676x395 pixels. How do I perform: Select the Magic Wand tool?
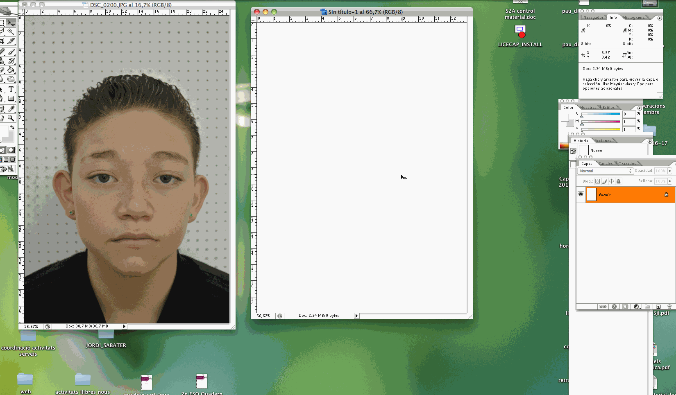(11, 32)
